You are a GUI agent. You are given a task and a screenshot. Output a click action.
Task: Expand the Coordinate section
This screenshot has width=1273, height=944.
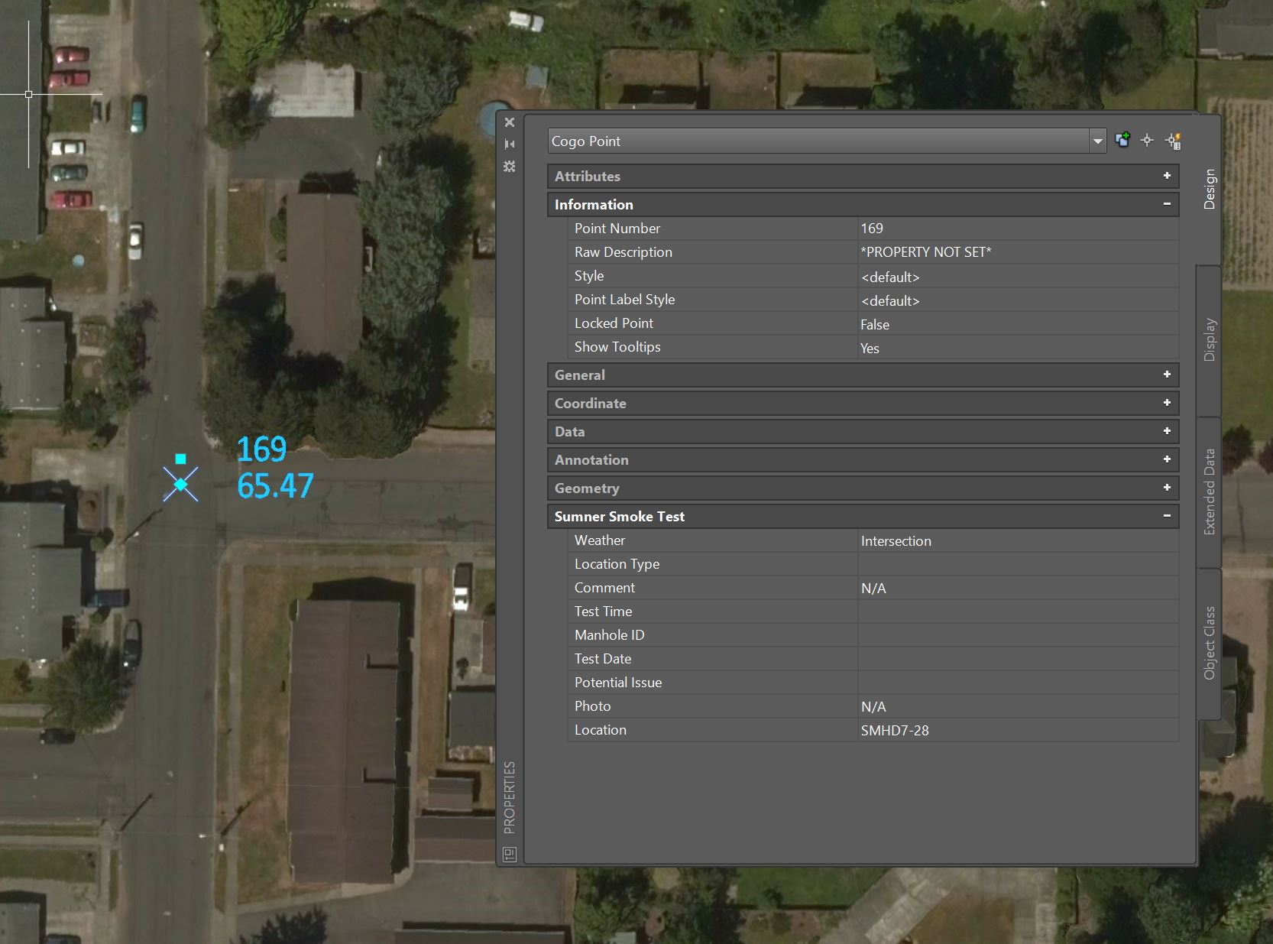coord(1167,403)
